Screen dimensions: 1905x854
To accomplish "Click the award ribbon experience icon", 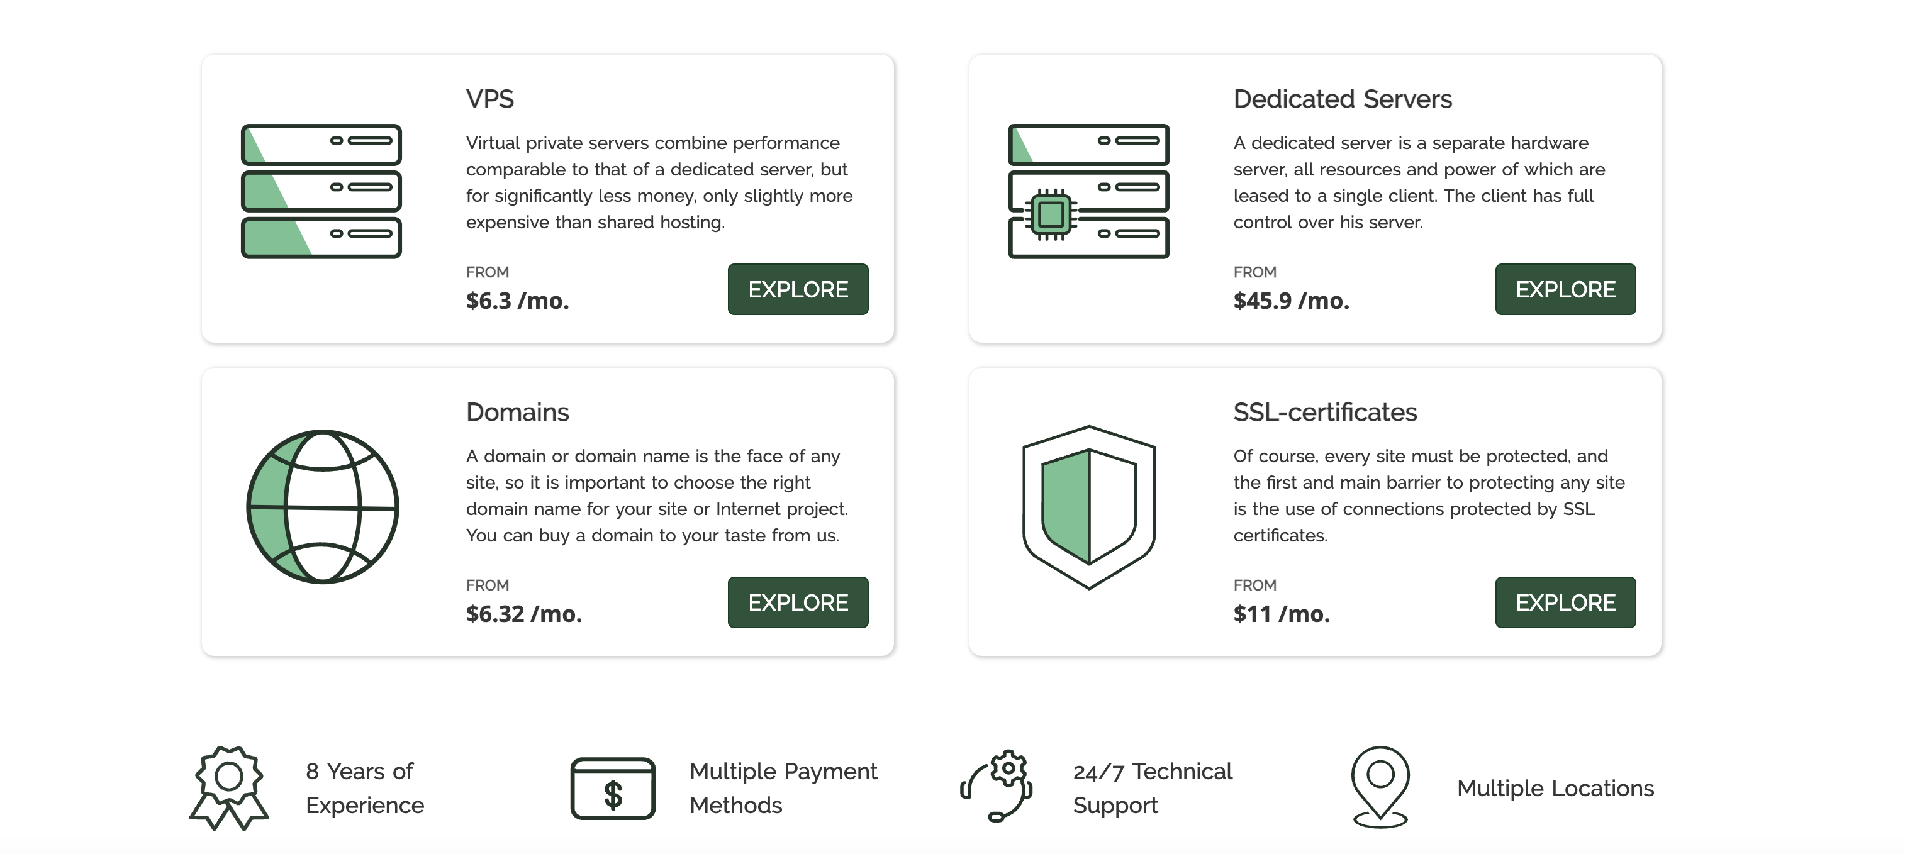I will 228,787.
